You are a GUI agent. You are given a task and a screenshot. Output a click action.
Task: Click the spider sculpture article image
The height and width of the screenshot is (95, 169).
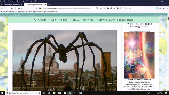[65, 60]
